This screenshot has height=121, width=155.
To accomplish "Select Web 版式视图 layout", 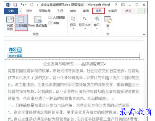I will pyautogui.click(x=38, y=22).
